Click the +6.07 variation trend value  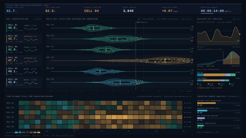click(167, 11)
